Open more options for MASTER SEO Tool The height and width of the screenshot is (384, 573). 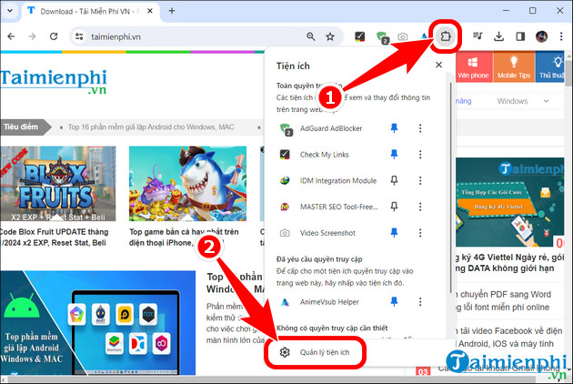tap(420, 207)
